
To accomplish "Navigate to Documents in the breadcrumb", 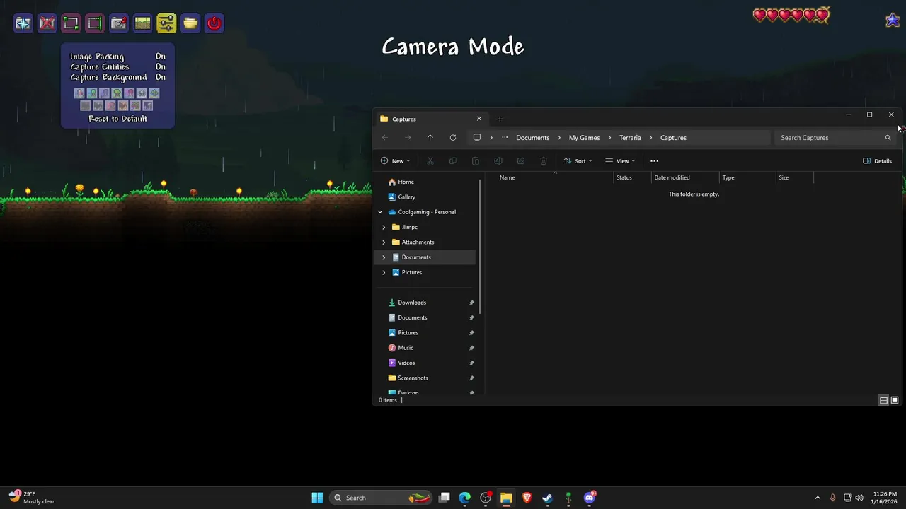I will [532, 138].
